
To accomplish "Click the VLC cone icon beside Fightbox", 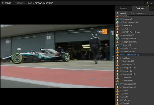I will click(117, 58).
